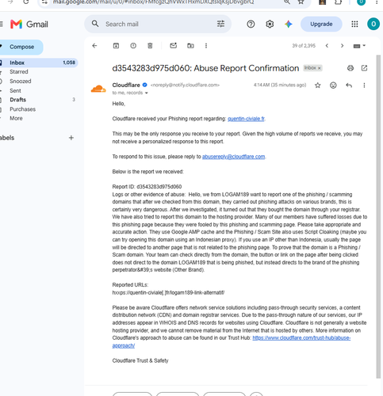Open the Cloudflare trust-hub abuse-approach link
Viewport: 383px width, 396px height.
301,338
